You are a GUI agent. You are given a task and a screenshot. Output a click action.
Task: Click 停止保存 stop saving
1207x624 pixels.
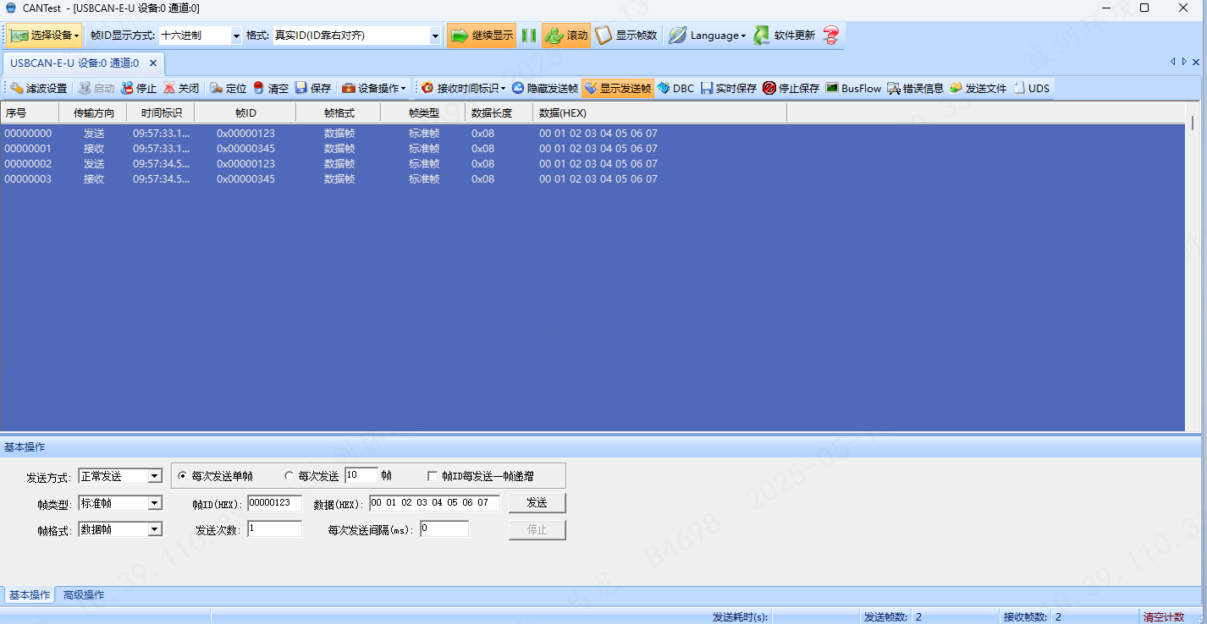(x=791, y=88)
